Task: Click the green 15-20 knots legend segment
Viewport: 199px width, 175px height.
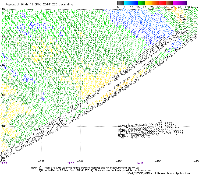Action: click(141, 3)
